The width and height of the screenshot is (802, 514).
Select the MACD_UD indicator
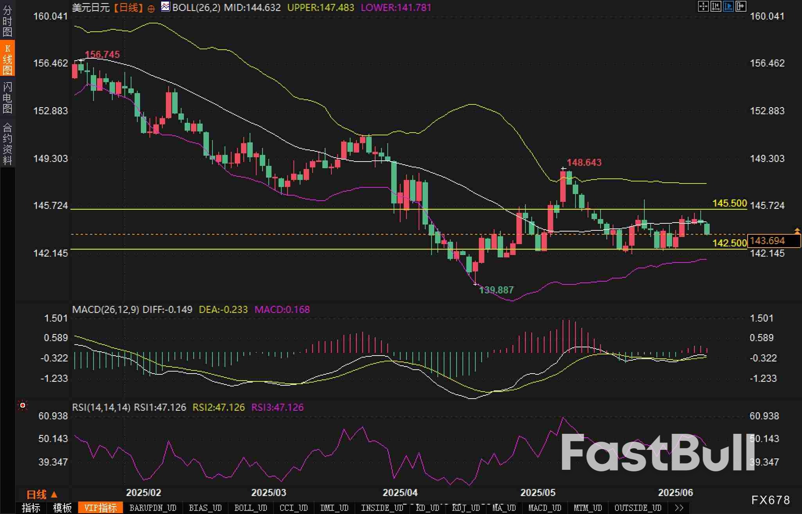[545, 508]
